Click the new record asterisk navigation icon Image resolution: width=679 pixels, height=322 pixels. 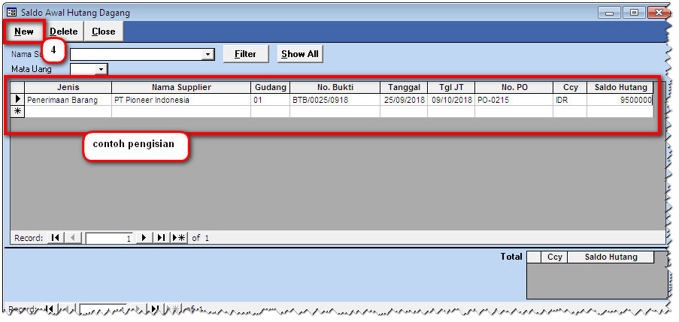click(x=178, y=238)
